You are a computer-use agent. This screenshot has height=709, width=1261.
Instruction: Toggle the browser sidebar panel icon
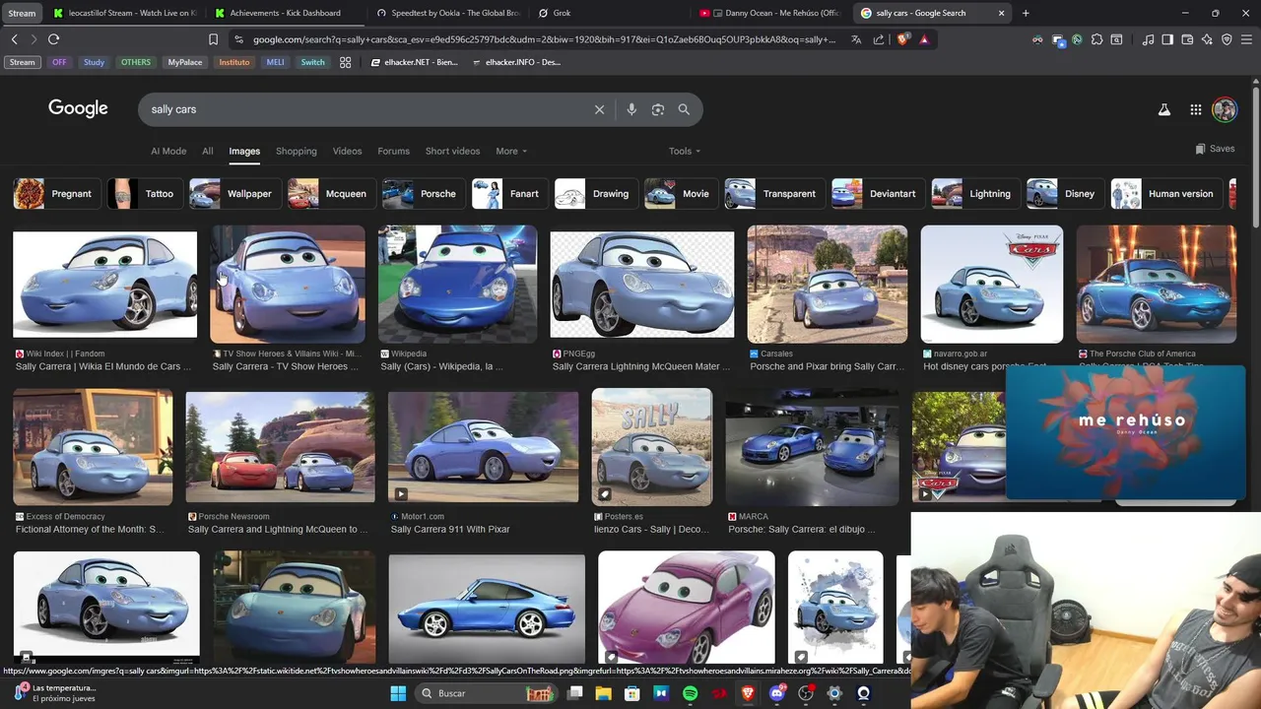[1167, 39]
